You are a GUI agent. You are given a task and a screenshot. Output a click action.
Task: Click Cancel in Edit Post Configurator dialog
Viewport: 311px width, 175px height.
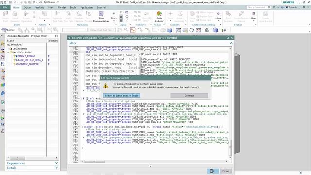click(225, 171)
